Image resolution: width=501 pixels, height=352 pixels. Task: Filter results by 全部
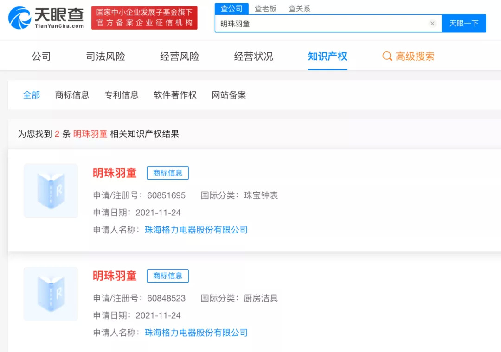[32, 95]
